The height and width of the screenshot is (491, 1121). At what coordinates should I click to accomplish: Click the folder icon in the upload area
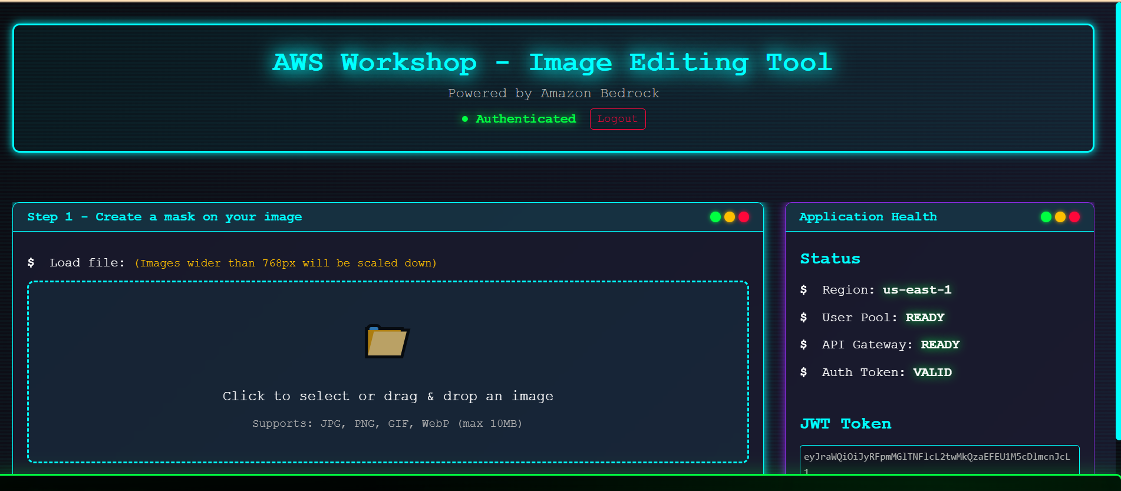pyautogui.click(x=387, y=341)
